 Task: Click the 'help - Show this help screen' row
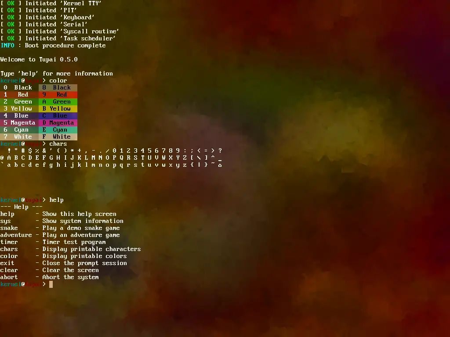(58, 214)
